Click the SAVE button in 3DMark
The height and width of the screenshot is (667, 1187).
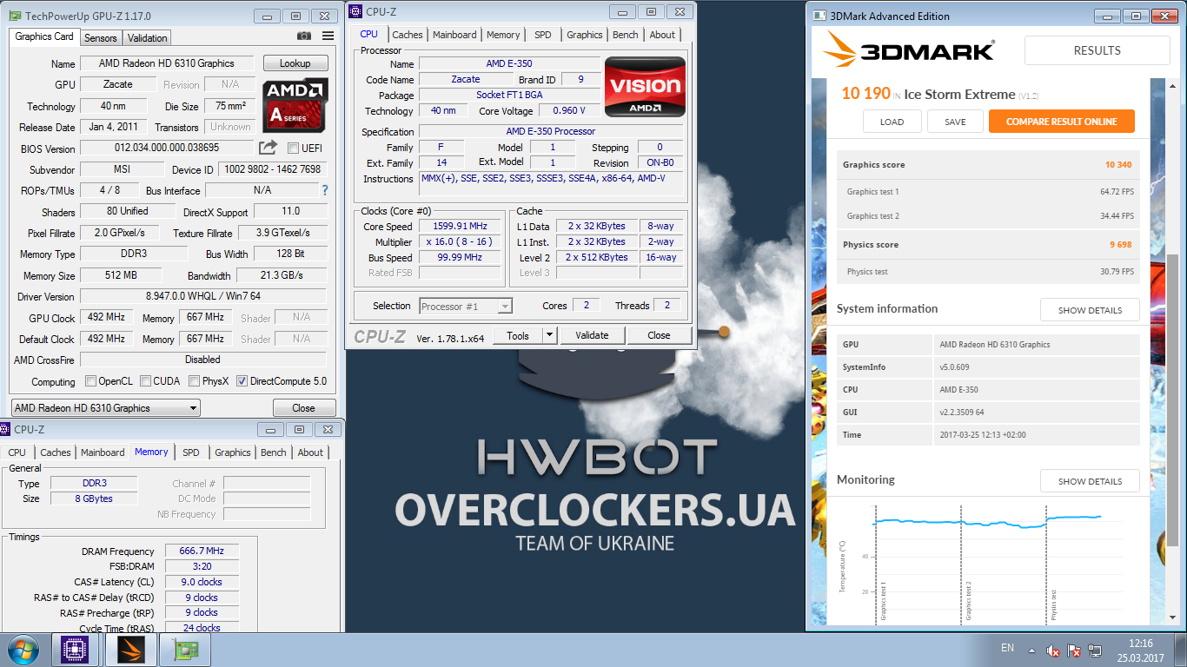tap(955, 122)
